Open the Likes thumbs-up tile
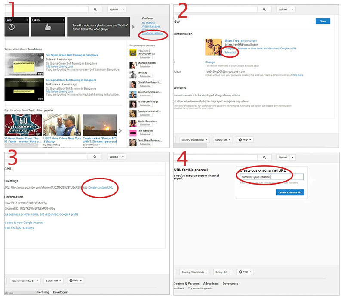The image size is (344, 300). 48,27
